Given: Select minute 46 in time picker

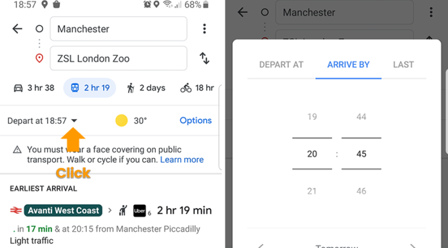Looking at the screenshot, I should 361,191.
